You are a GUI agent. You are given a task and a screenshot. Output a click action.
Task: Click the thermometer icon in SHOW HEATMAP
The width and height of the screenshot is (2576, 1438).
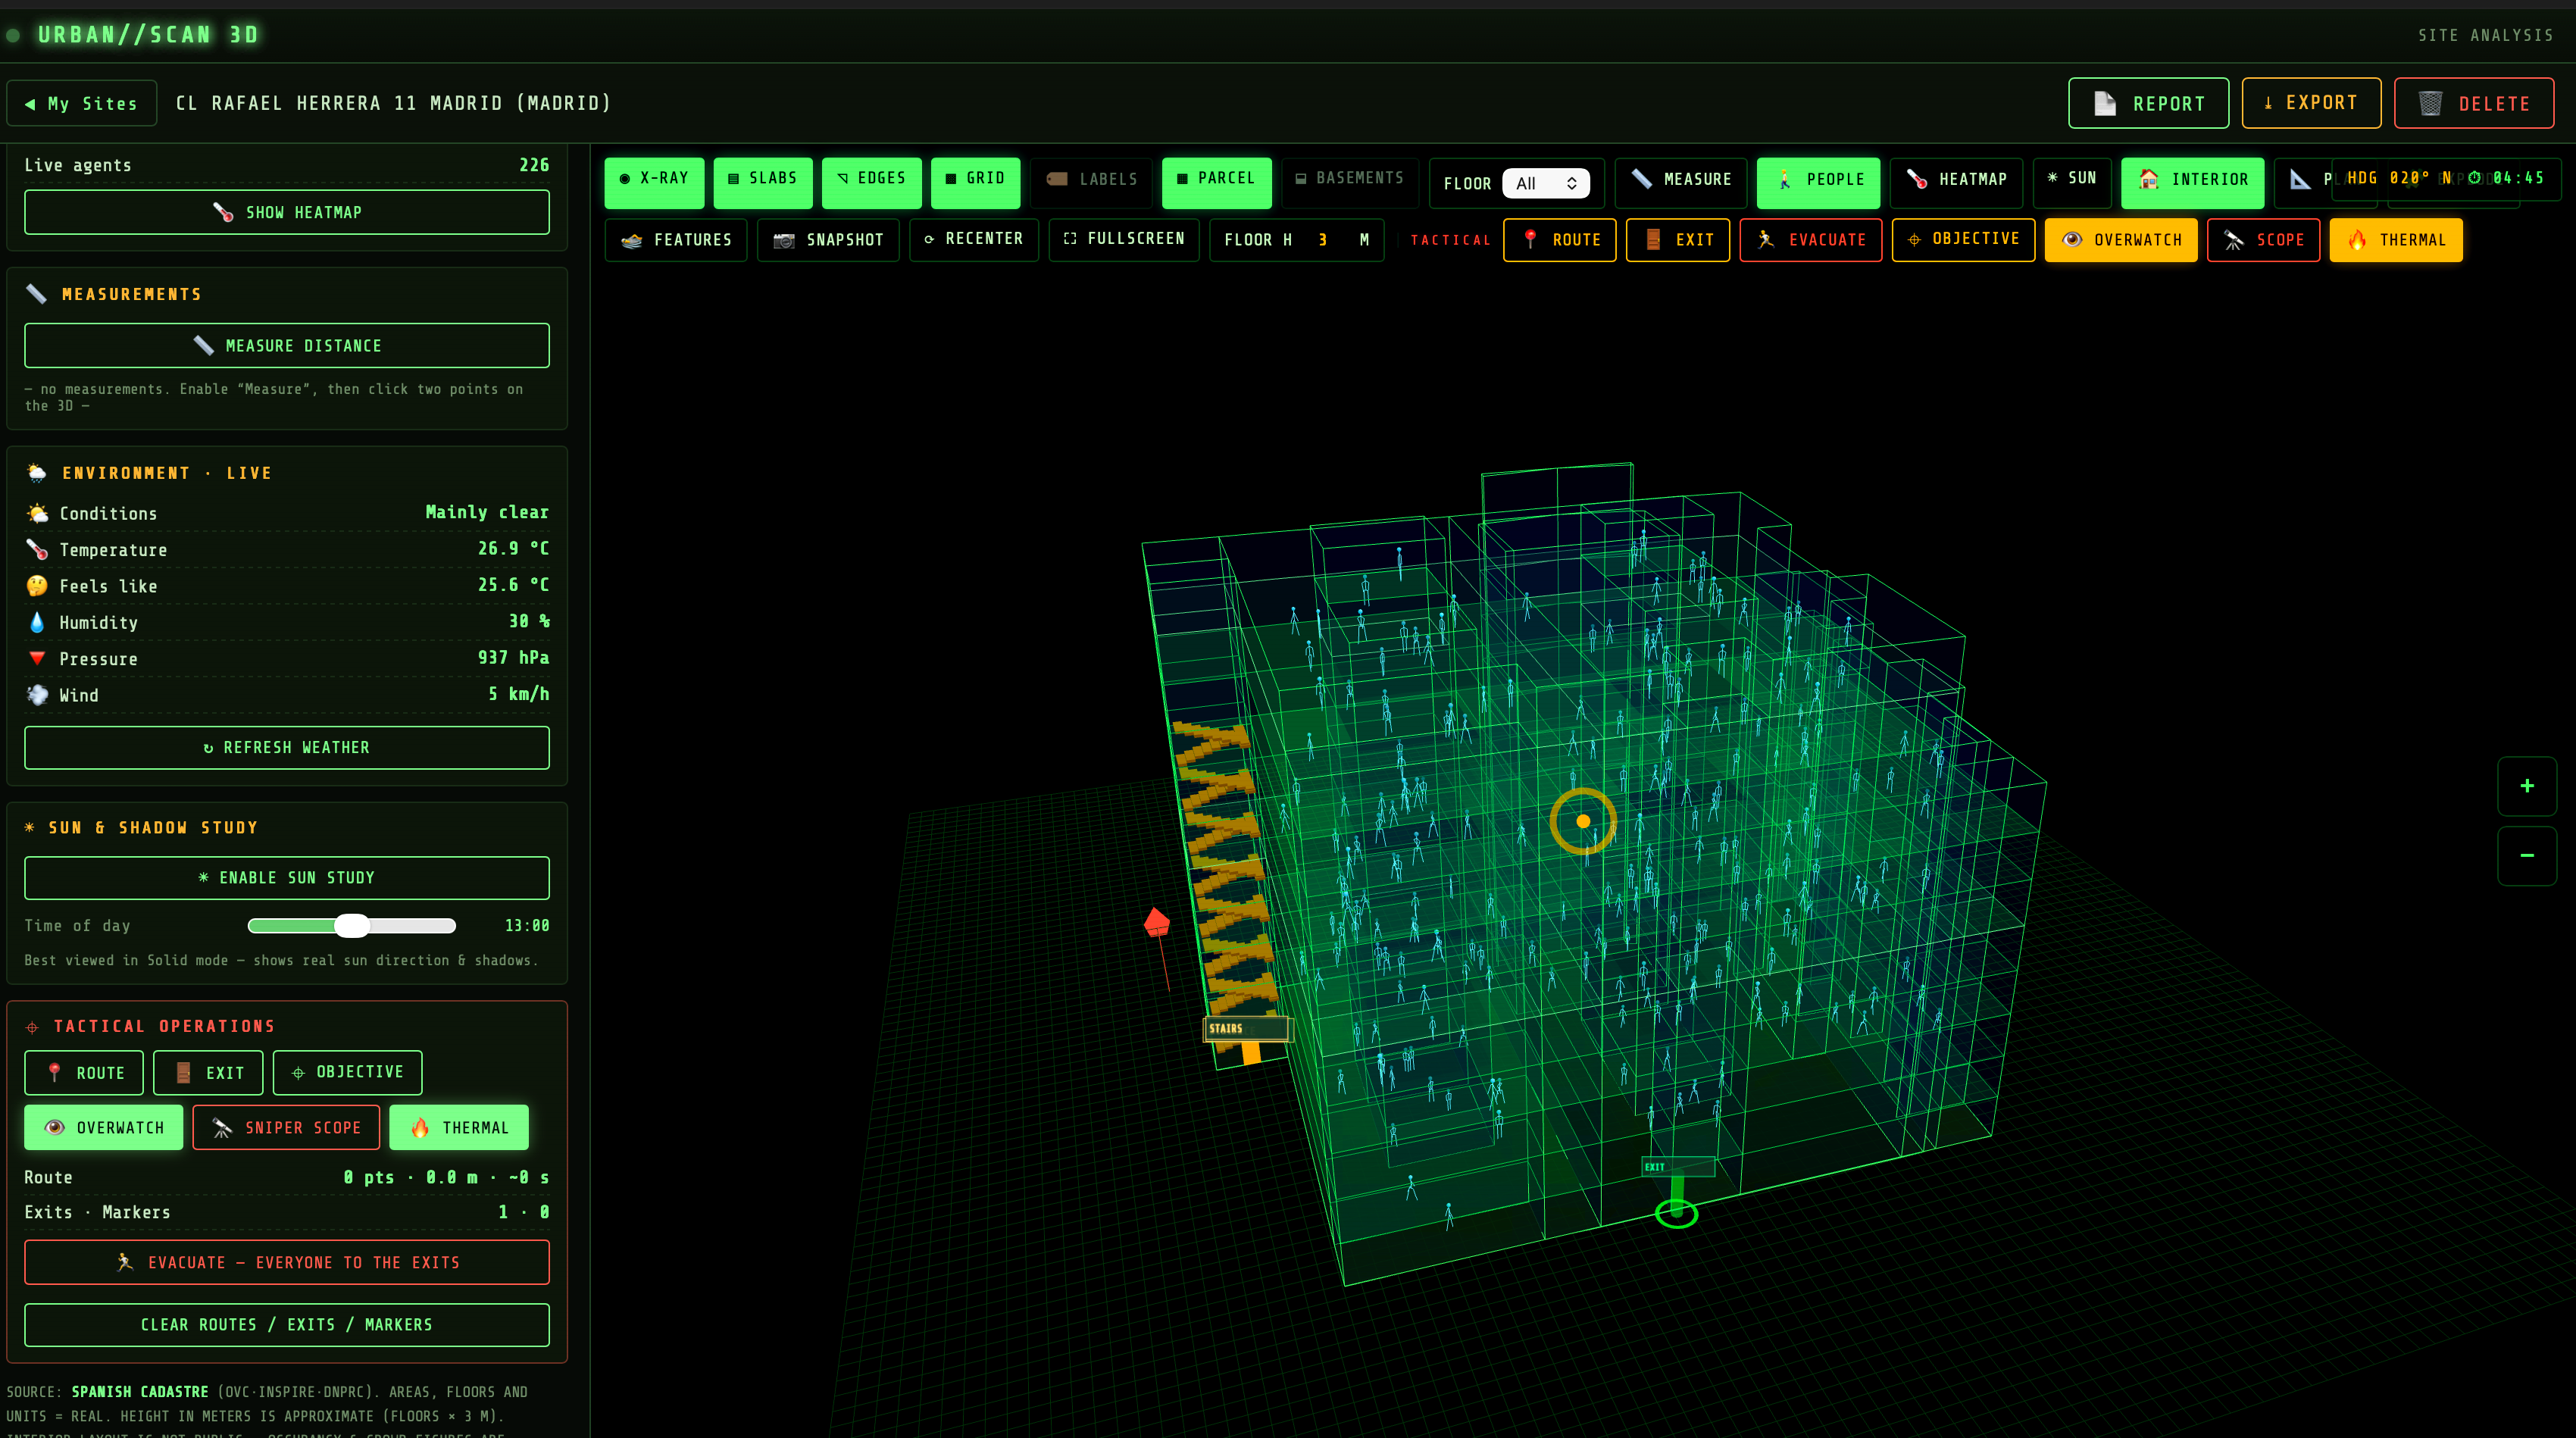[x=223, y=212]
